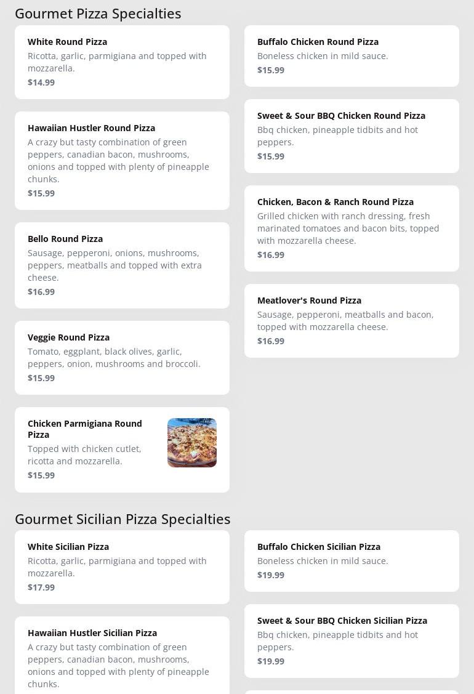Click the Meatlover's Round Pizza description text

(345, 320)
